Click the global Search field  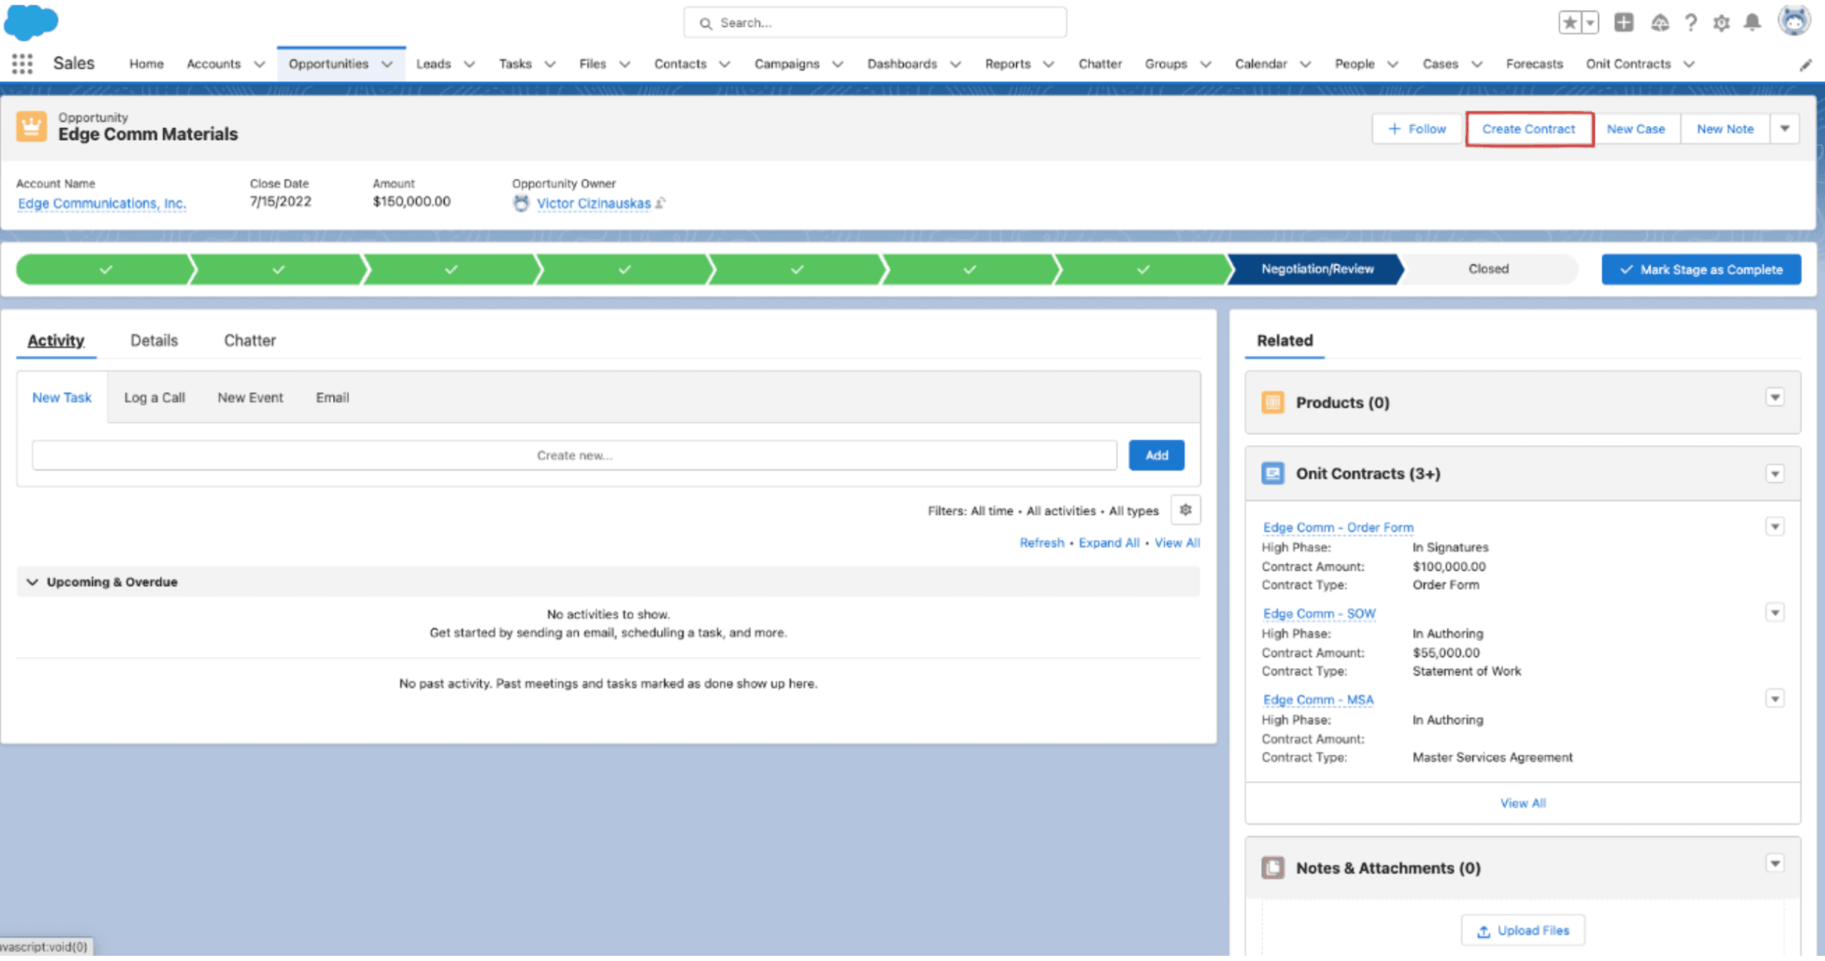click(x=875, y=23)
